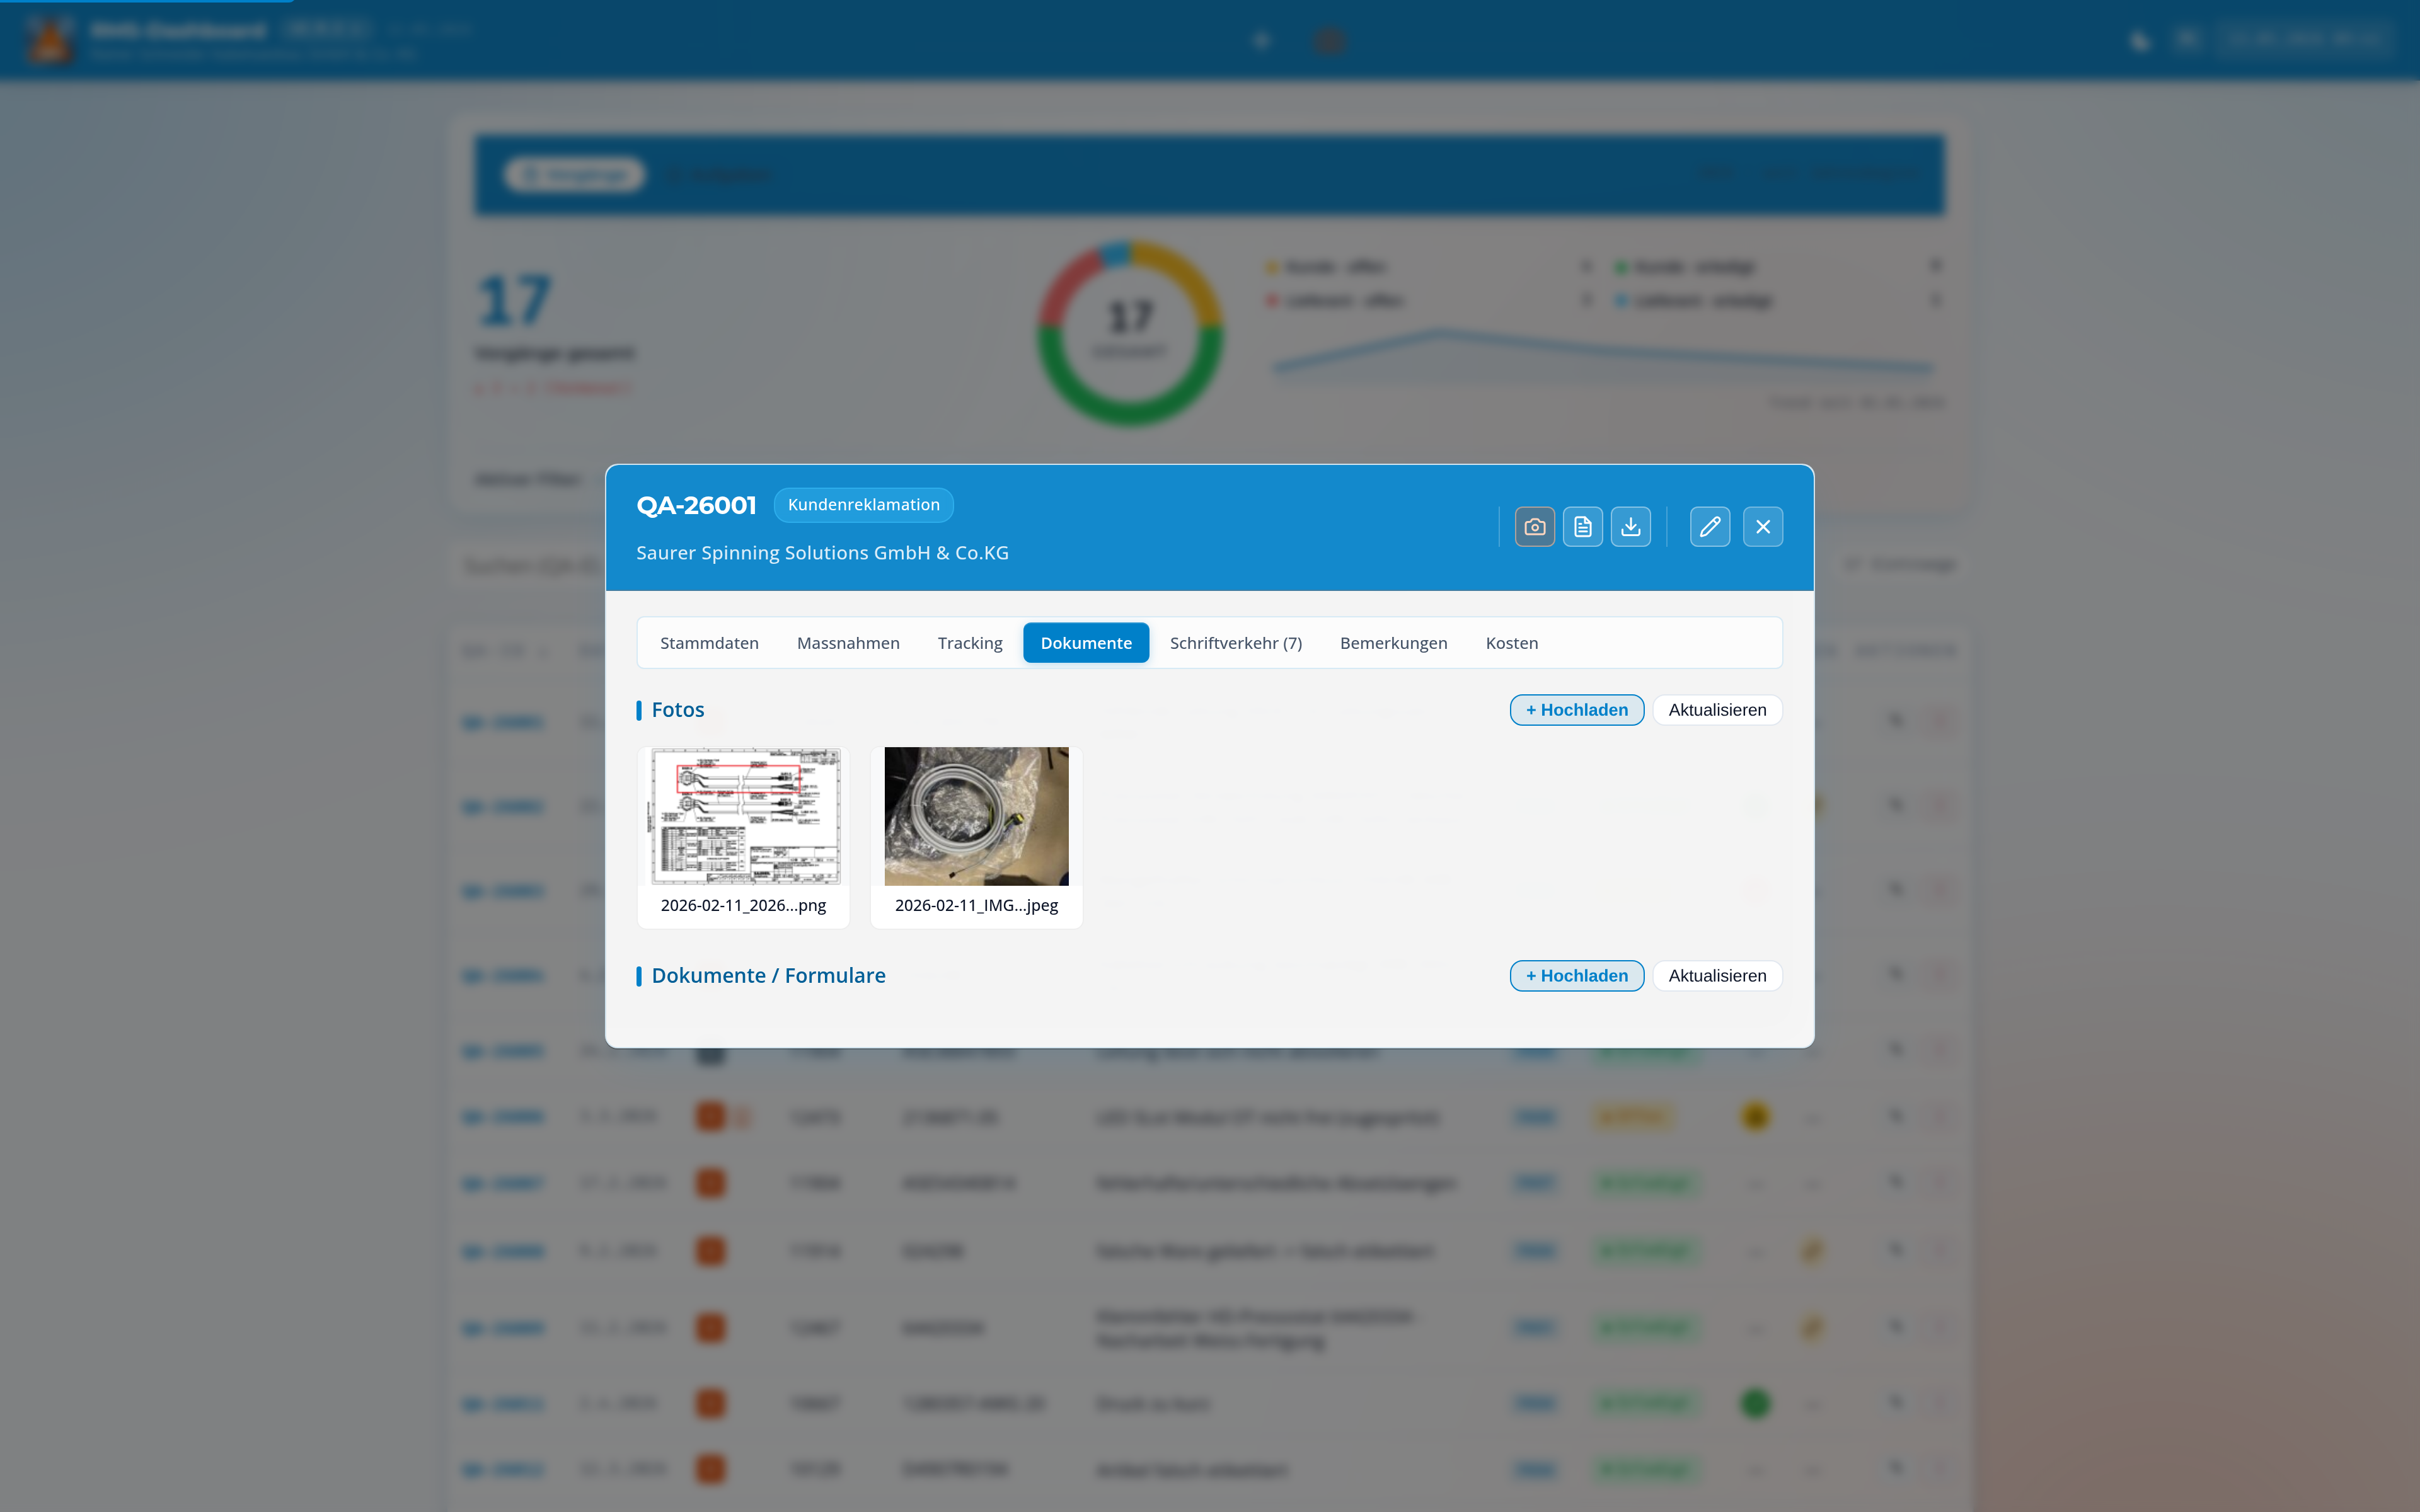Go to the Bemerkungen tab
2420x1512 pixels.
tap(1393, 643)
